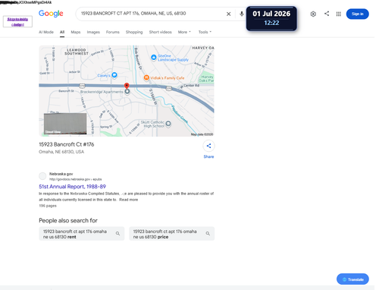Click the red location pin on map
This screenshot has width=379, height=290.
(x=127, y=86)
